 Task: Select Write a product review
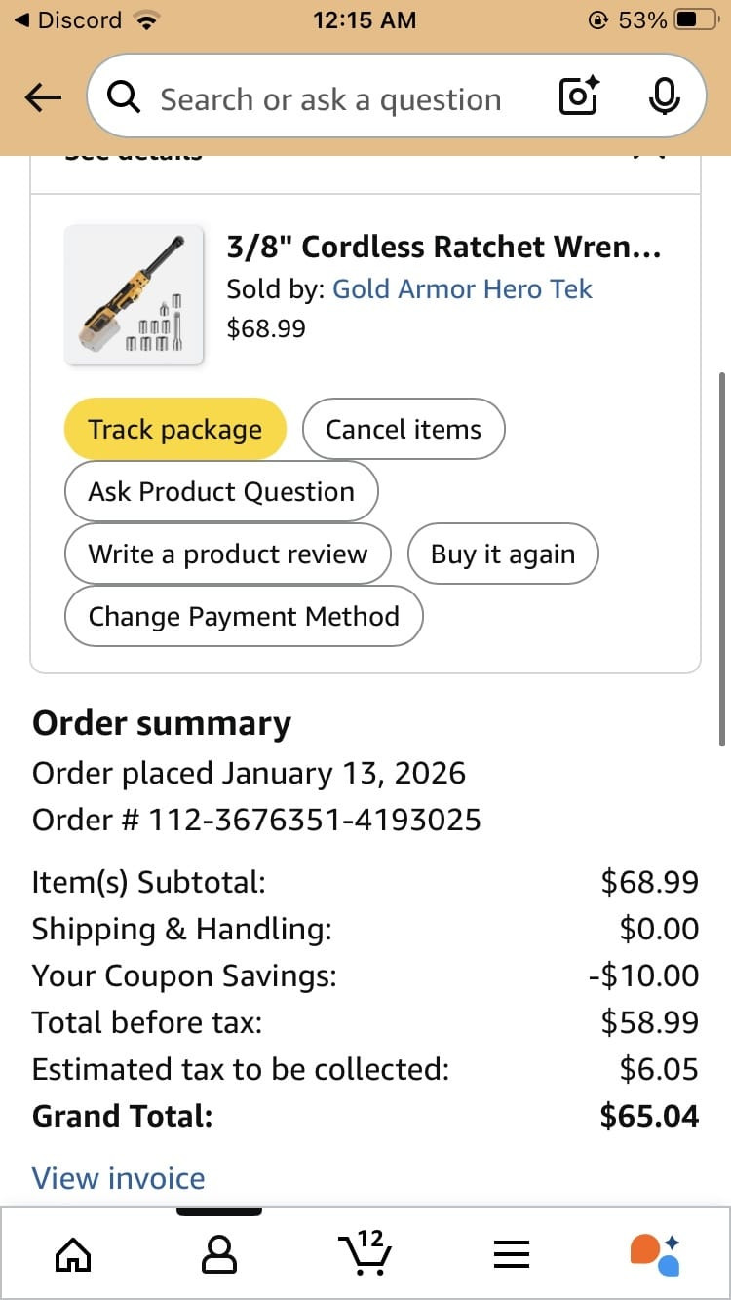(x=228, y=554)
